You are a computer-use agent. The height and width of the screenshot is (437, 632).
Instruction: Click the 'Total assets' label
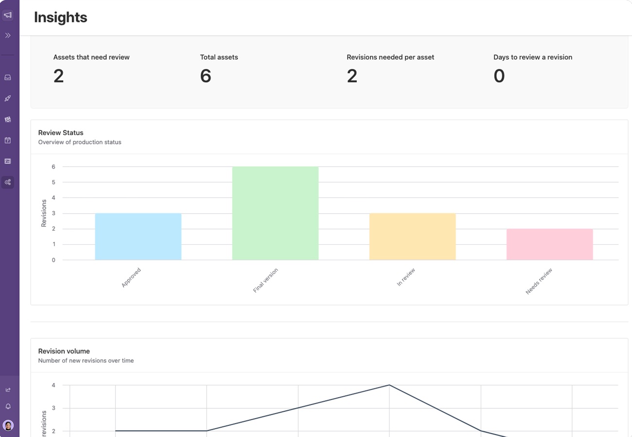tap(219, 57)
